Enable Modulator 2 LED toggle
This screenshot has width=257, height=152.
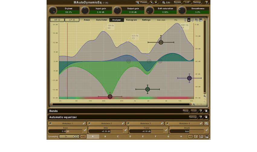point(89,123)
